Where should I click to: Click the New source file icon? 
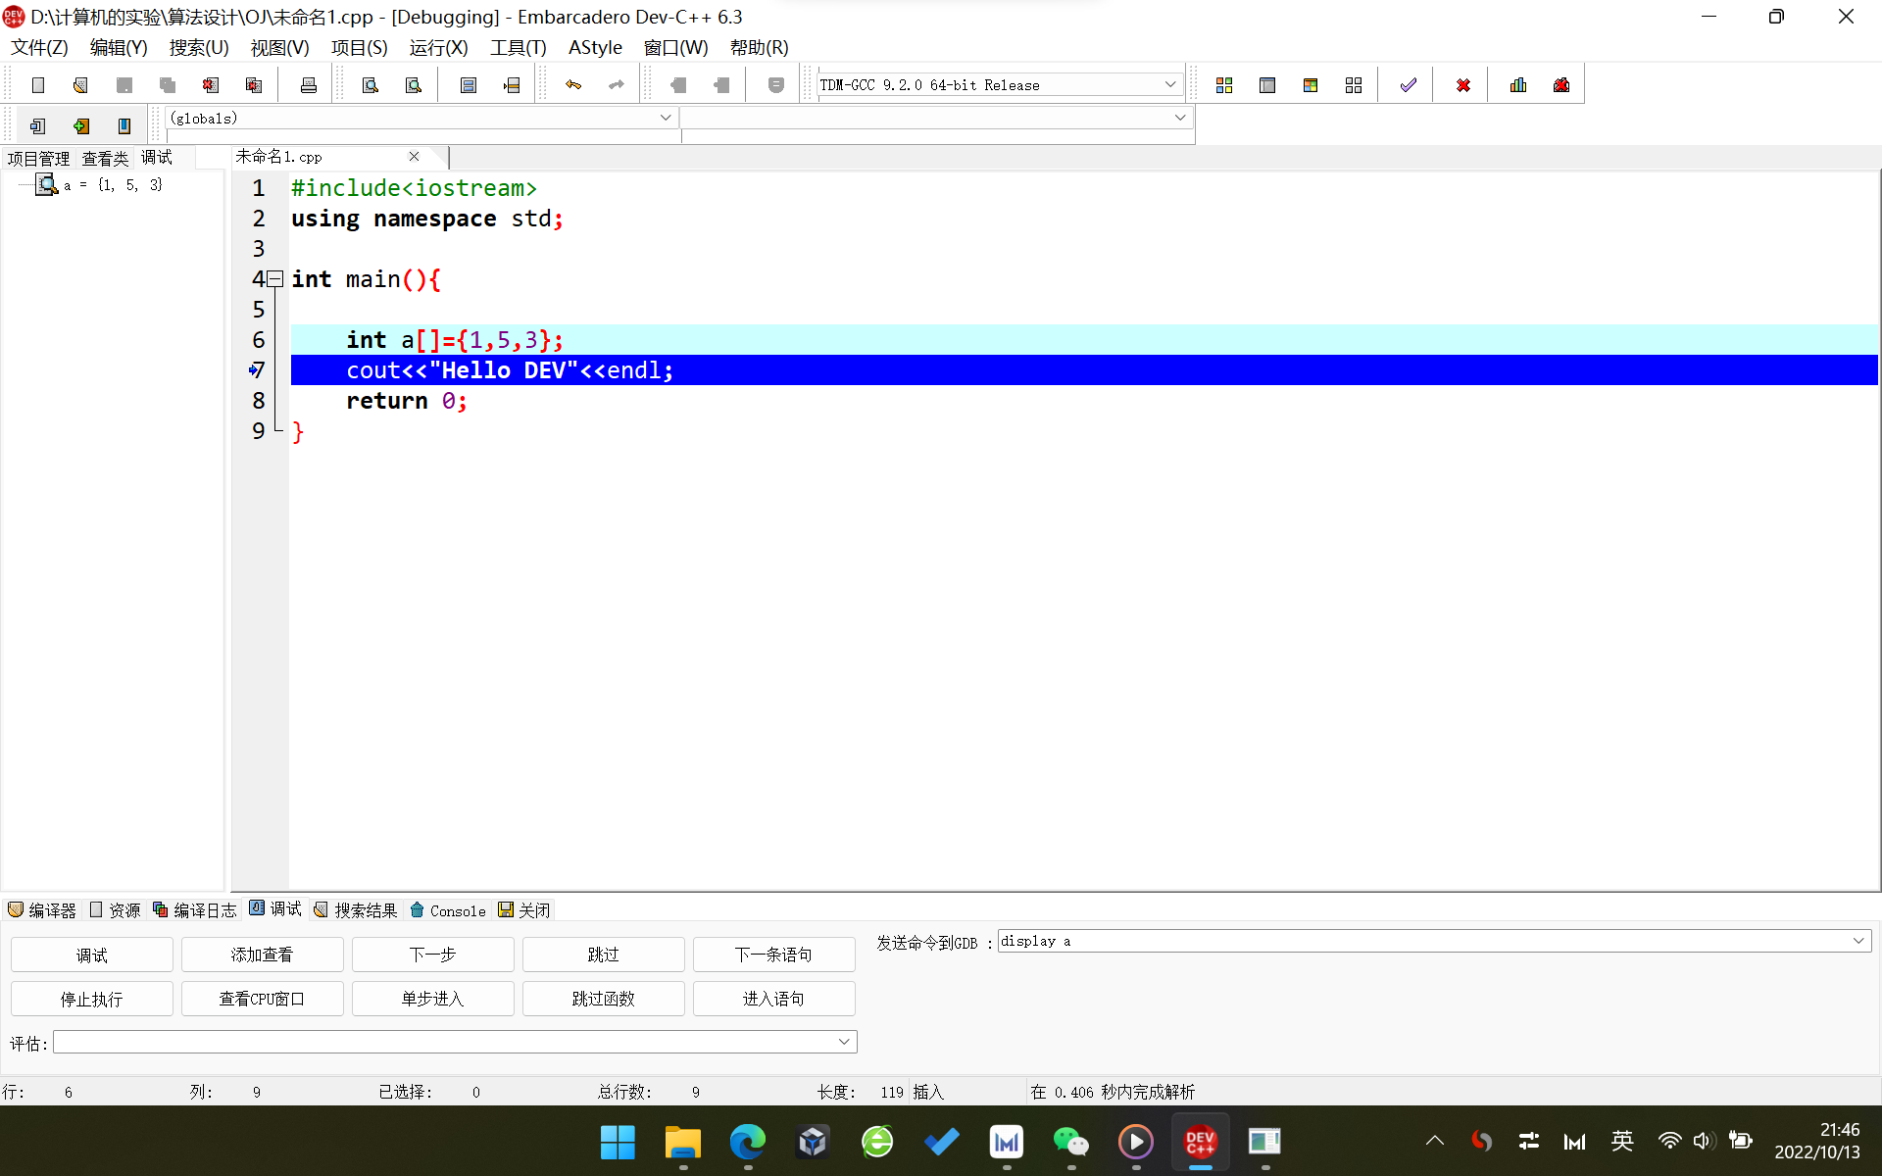pos(38,85)
